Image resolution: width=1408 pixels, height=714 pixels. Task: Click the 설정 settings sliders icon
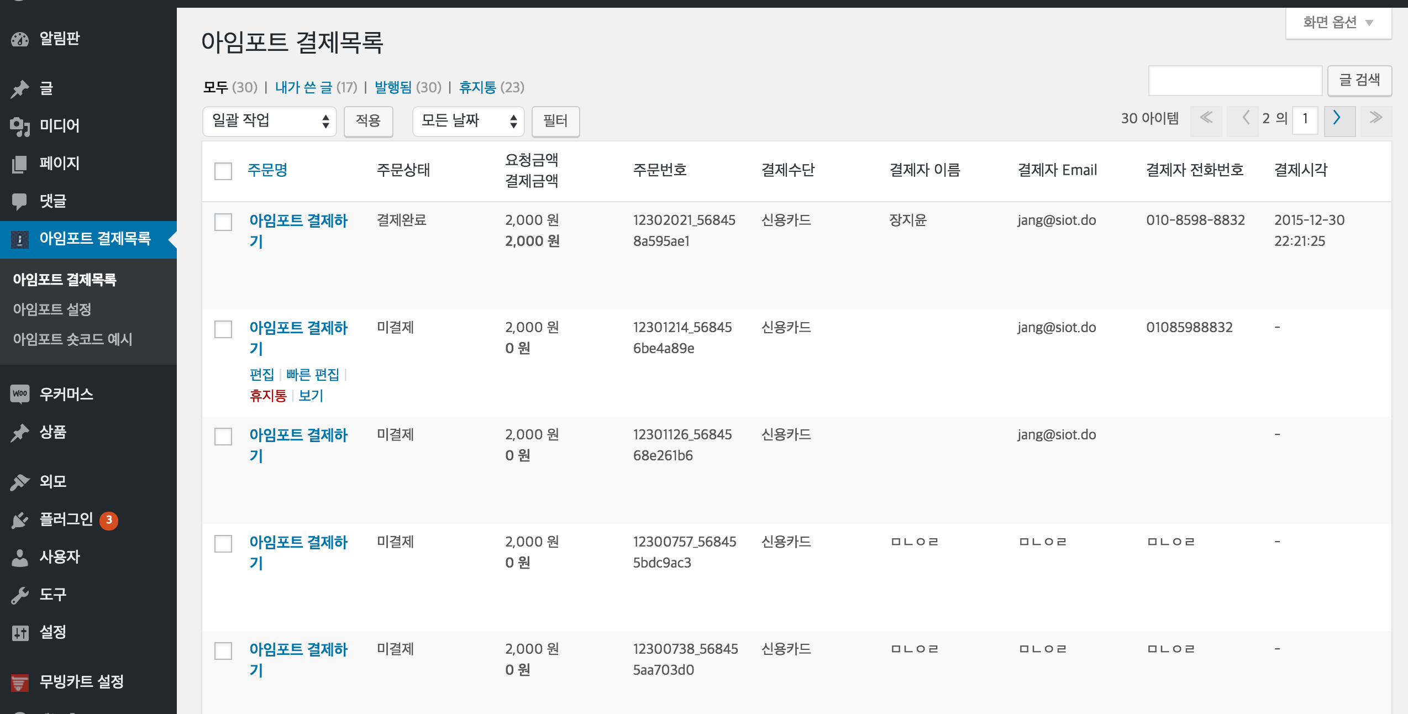pos(20,632)
